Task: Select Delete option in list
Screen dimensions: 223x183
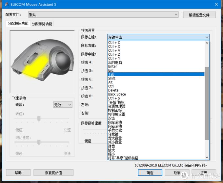Action: pos(156,90)
